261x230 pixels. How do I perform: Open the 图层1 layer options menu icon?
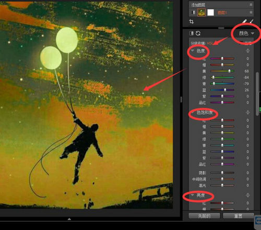pos(251,13)
